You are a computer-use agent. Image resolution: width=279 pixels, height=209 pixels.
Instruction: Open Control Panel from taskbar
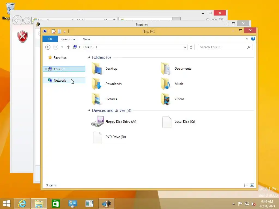tap(72, 204)
